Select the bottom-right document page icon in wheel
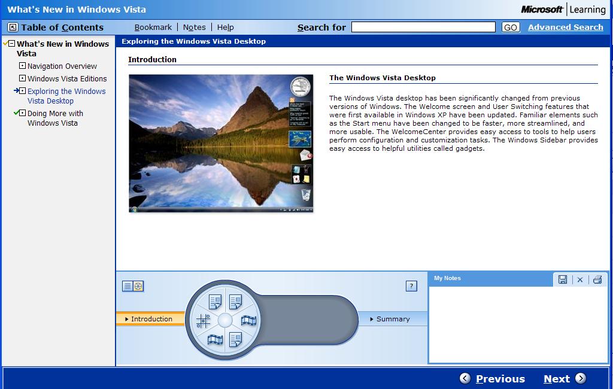Screen dimensions: 613x389 click(x=235, y=339)
